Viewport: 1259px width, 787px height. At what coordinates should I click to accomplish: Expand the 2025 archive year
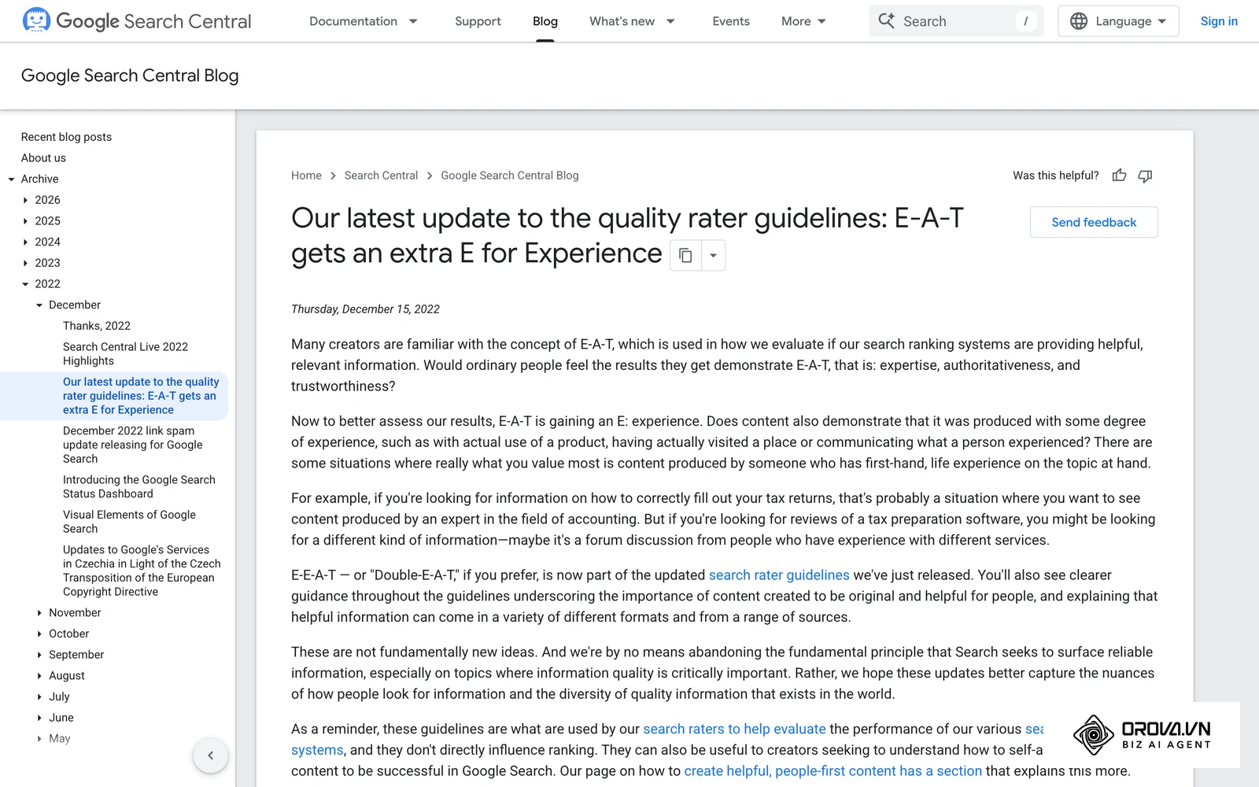[x=26, y=221]
